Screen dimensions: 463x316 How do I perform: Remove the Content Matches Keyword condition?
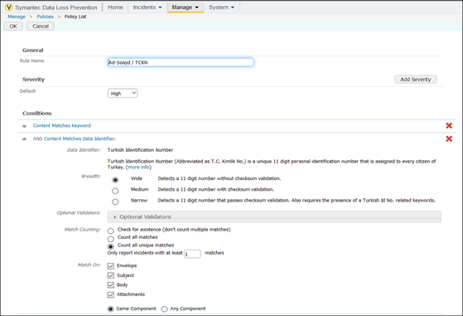click(449, 125)
